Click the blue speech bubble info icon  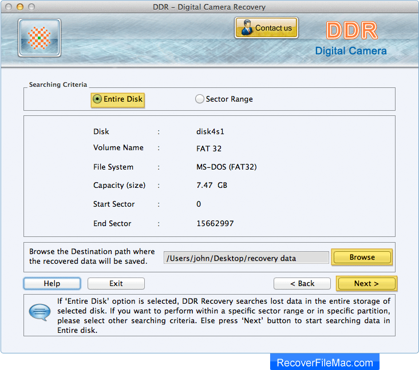[39, 312]
